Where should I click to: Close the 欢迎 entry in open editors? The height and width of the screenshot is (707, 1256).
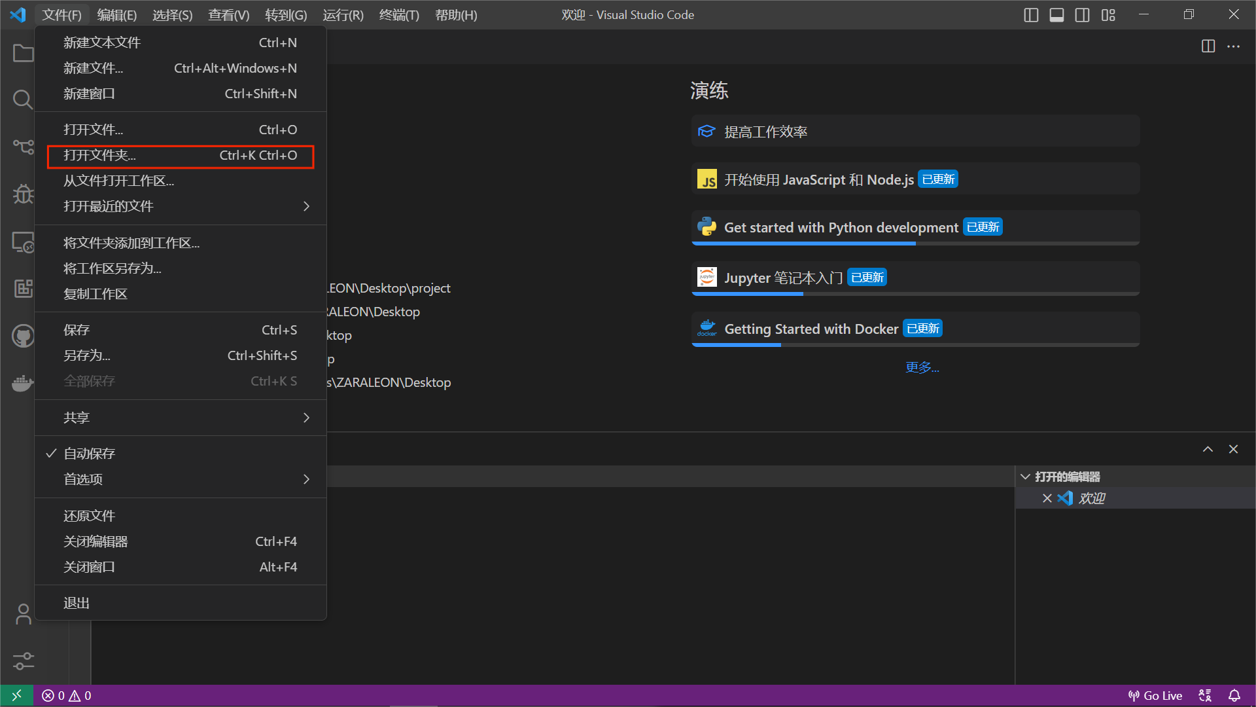tap(1047, 498)
